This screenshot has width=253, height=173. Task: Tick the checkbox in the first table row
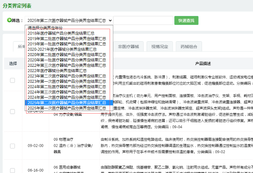coord(13,80)
